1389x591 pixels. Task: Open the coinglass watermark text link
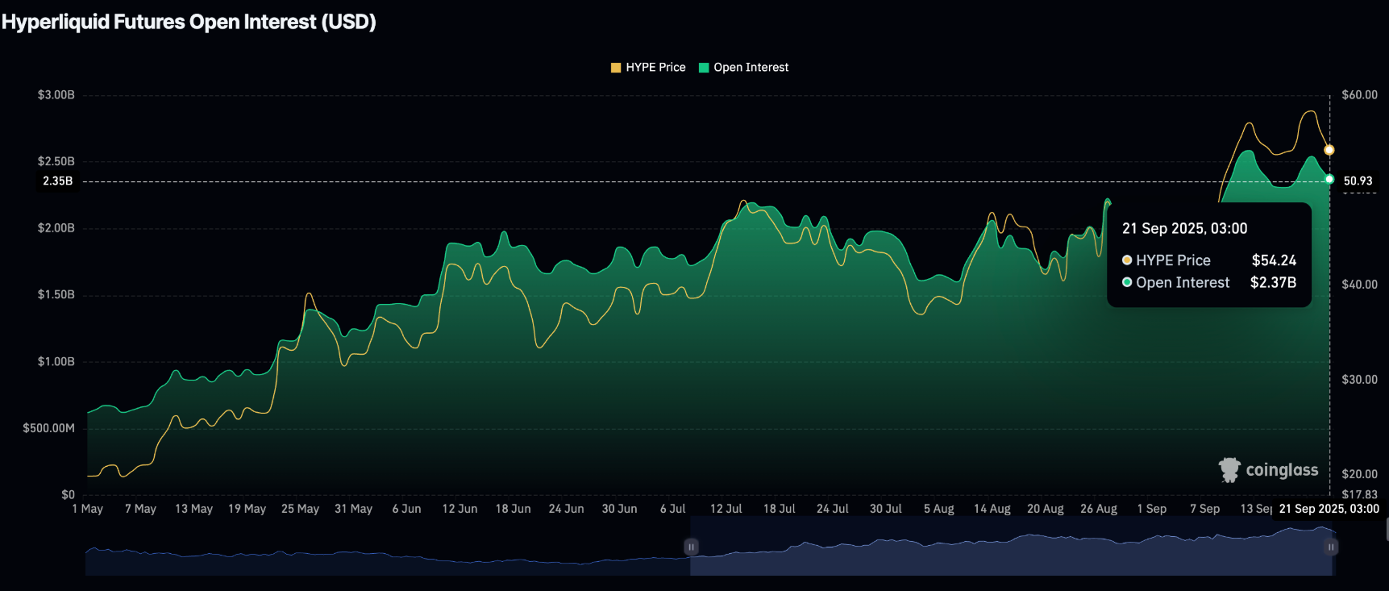[x=1282, y=470]
